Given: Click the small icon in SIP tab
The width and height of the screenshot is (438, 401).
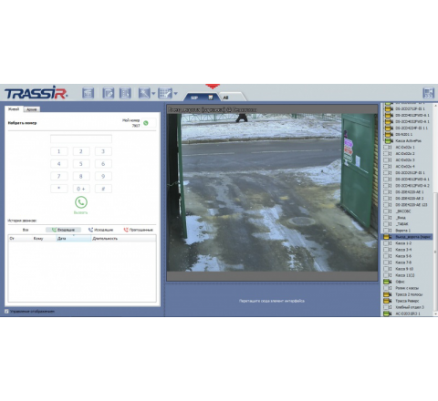Looking at the screenshot, I should coord(210,98).
